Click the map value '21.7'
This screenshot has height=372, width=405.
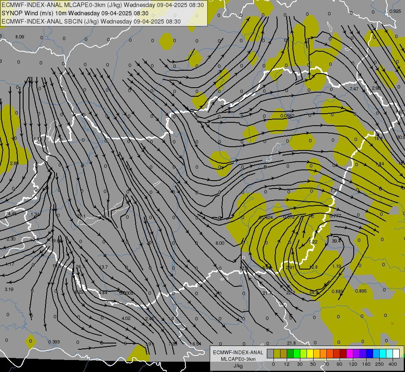click(267, 293)
